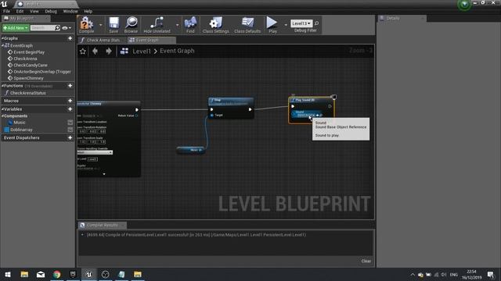Open the File menu
Screen dimensions: 501x281
[x=6, y=11]
